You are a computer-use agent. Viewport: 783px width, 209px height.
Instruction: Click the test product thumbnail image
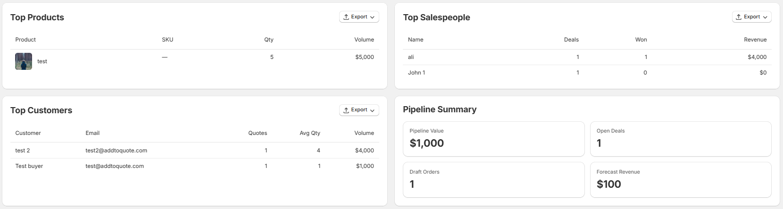click(24, 61)
